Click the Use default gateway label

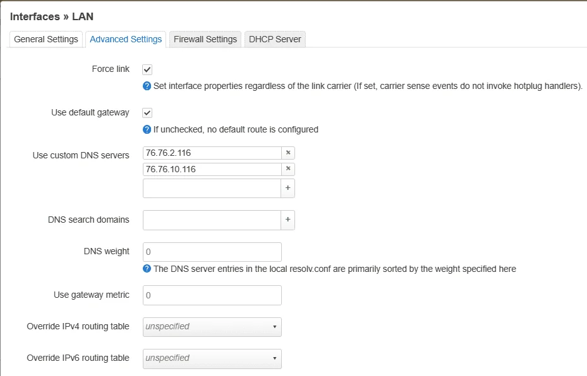coord(90,112)
